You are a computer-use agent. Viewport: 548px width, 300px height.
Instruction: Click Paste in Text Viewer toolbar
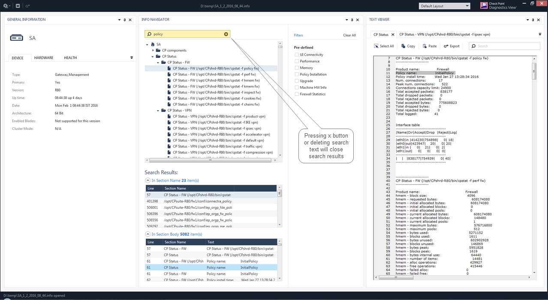tap(430, 46)
